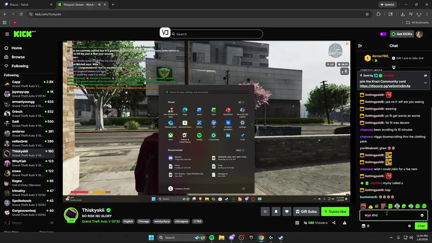Open Chrome downloads icon
The width and height of the screenshot is (432, 243).
pyautogui.click(x=403, y=14)
